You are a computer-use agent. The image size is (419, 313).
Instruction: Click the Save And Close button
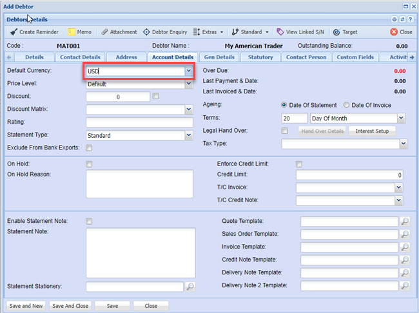71,306
